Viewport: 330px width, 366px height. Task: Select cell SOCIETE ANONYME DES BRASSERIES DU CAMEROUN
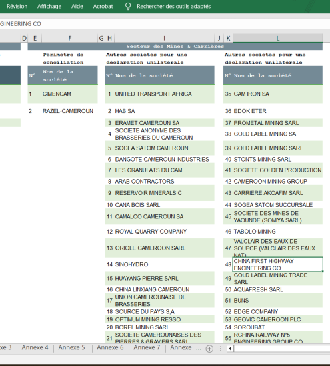[x=165, y=134]
